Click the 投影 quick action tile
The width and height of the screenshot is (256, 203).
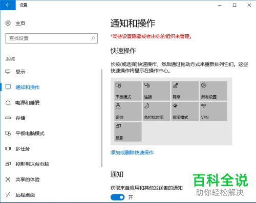coord(128,132)
